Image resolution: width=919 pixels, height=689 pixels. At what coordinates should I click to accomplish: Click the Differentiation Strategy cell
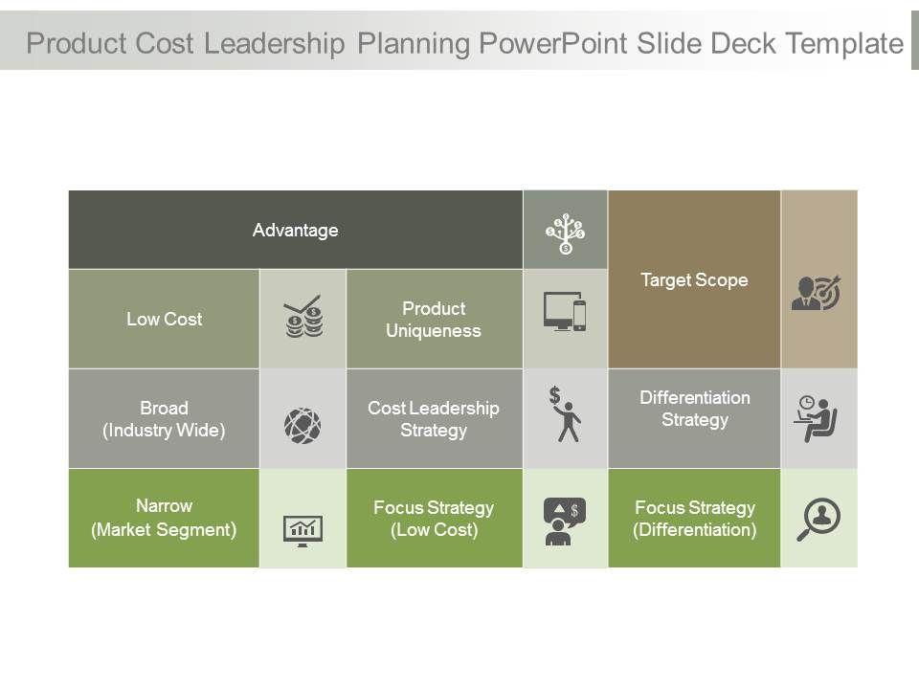click(x=694, y=409)
